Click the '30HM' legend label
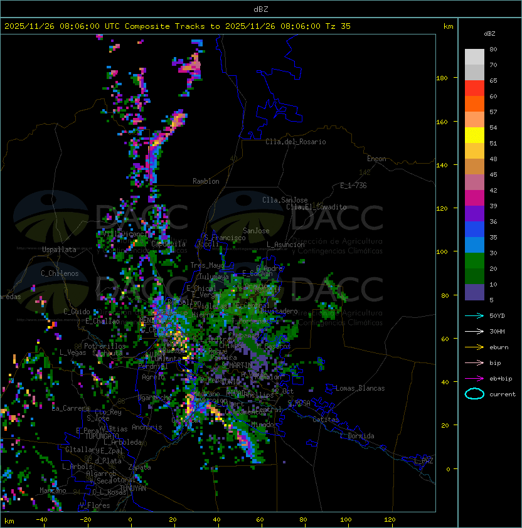 tap(497, 332)
